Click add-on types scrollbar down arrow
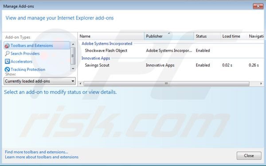This screenshot has height=166, width=266. coord(73,69)
